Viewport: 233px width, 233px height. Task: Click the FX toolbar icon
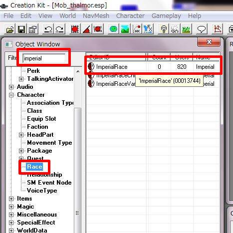coord(148,29)
